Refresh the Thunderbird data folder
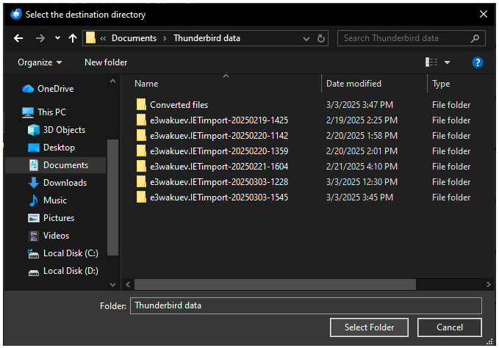 tap(320, 38)
